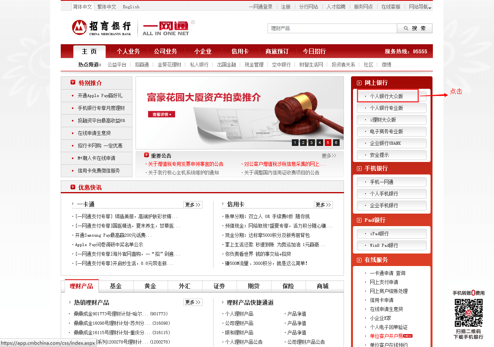
Task: Open 更多 under 一卡通 section
Action: 193,205
